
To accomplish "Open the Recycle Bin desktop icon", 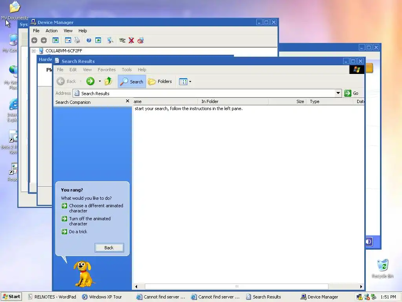I will 382,268.
